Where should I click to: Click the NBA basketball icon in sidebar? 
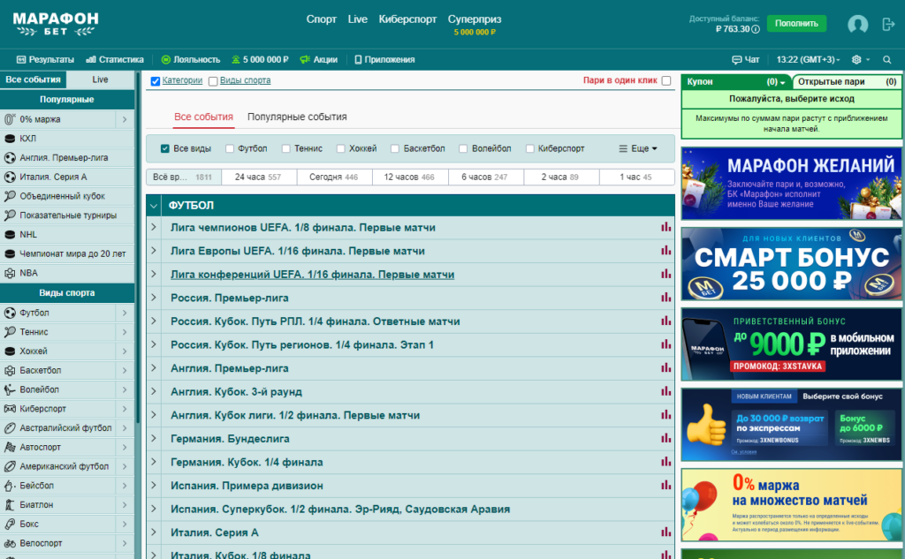10,273
